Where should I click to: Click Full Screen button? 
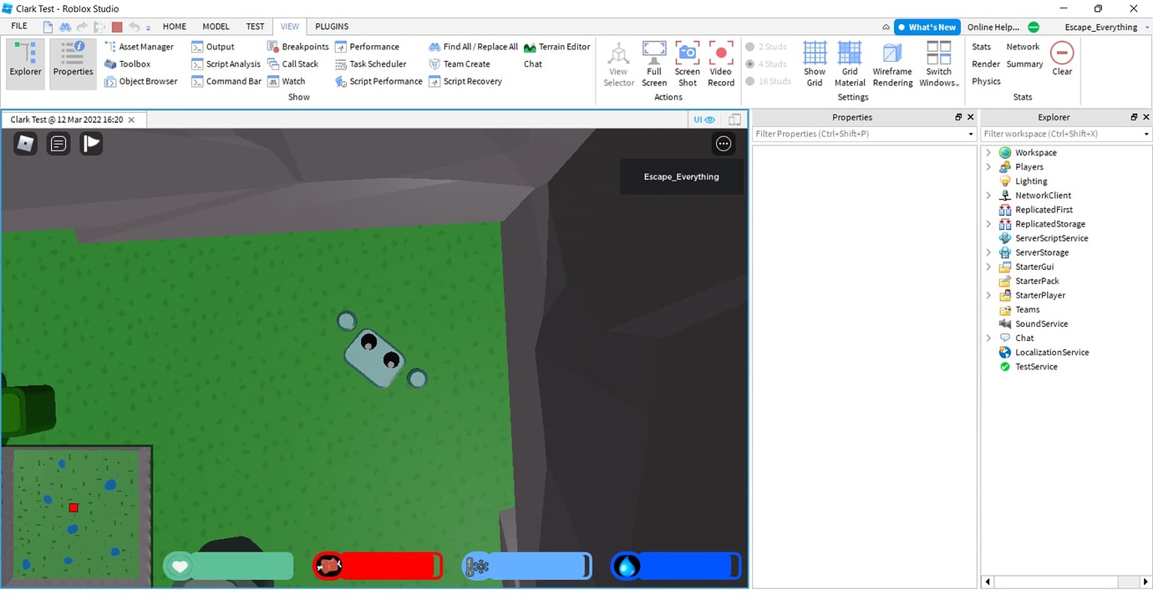(654, 64)
